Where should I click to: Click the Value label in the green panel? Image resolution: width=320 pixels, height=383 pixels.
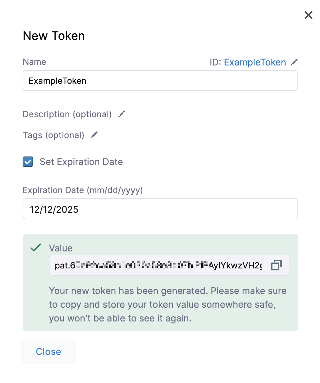[x=61, y=248]
